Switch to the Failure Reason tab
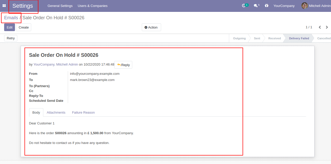 click(x=83, y=113)
